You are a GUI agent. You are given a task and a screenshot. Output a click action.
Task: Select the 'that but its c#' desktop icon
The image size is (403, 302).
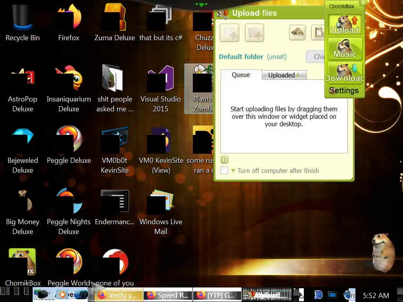pyautogui.click(x=161, y=22)
